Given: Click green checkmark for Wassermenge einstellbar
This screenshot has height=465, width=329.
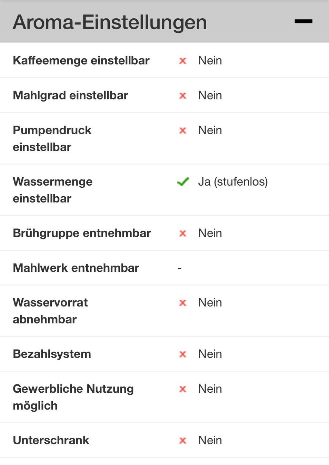Looking at the screenshot, I should pyautogui.click(x=183, y=182).
